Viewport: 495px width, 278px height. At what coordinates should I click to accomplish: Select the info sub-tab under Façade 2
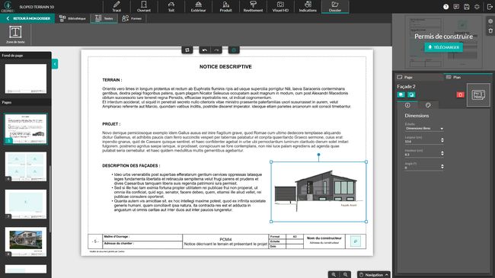(407, 105)
